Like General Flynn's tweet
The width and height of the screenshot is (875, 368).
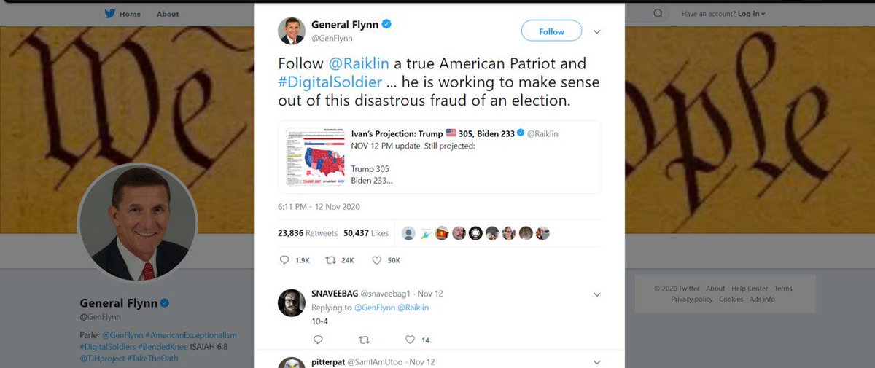[377, 260]
